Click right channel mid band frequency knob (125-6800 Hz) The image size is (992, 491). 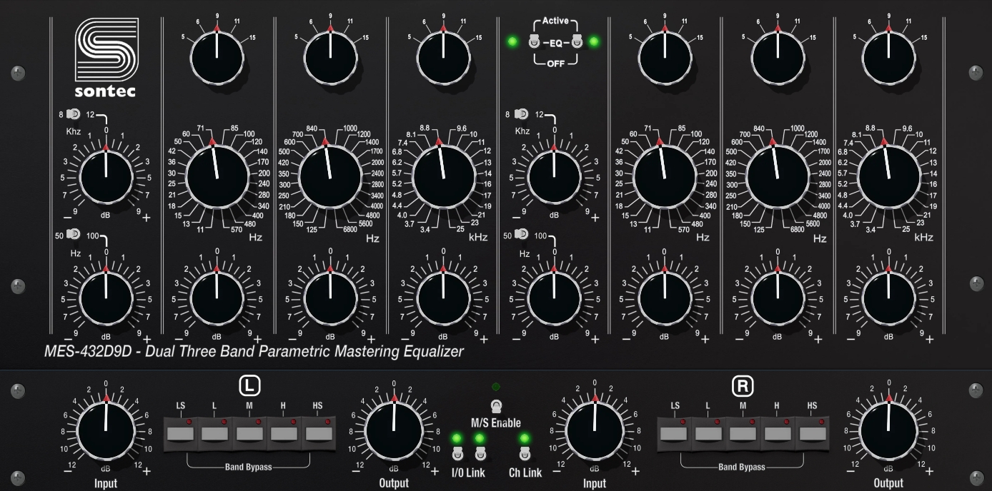(777, 177)
